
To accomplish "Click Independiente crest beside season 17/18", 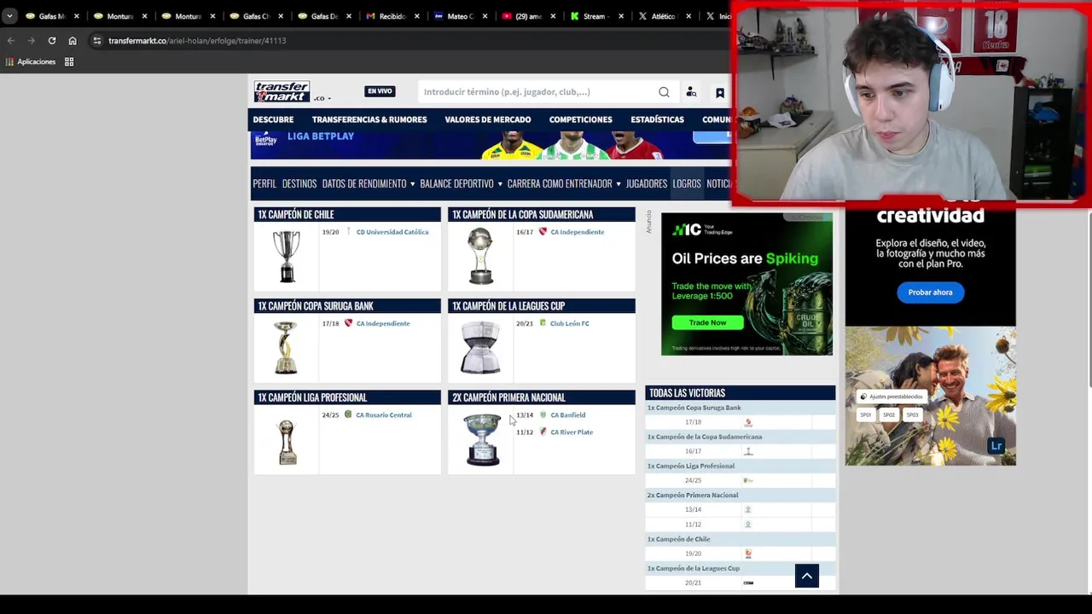I will point(348,323).
